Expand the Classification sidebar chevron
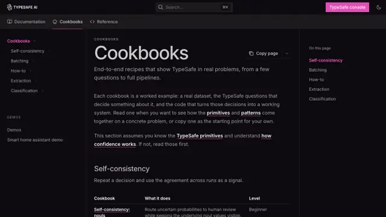This screenshot has width=386, height=217. coord(42,91)
